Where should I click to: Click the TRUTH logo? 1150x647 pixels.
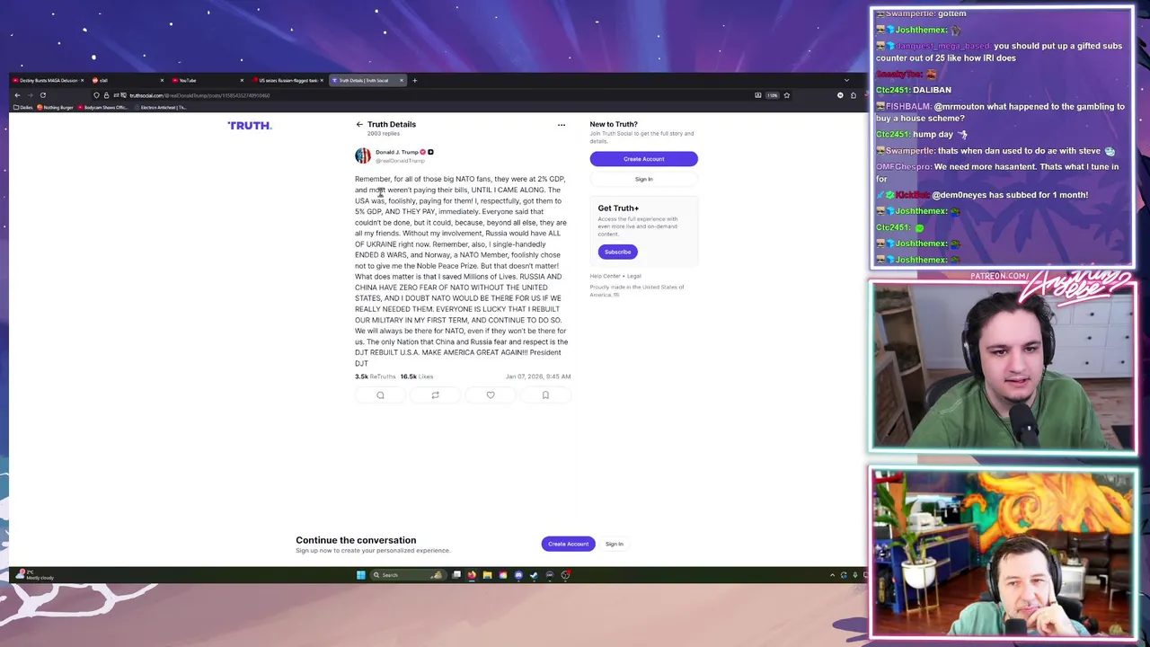(x=250, y=126)
